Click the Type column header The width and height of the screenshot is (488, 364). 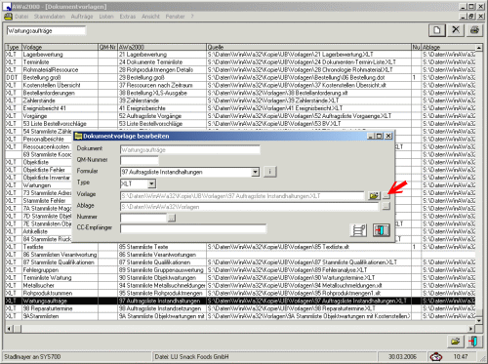pyautogui.click(x=14, y=47)
